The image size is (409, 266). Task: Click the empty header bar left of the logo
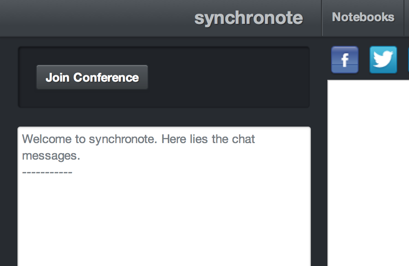click(92, 18)
